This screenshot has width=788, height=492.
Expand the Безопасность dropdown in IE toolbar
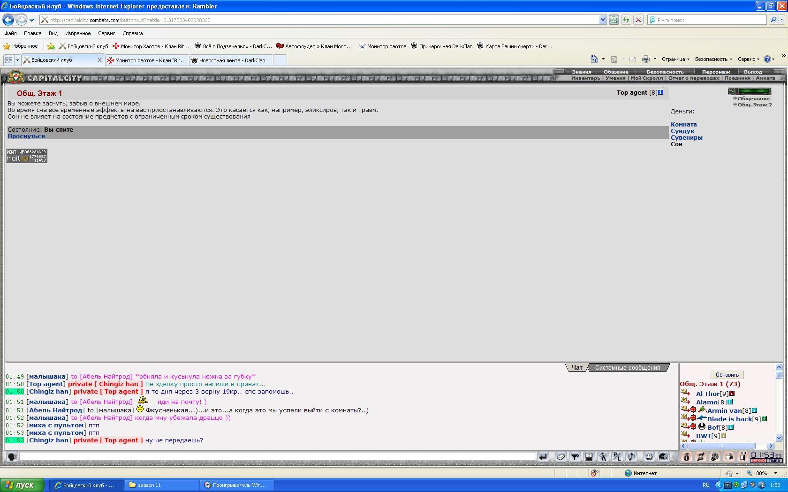point(713,59)
